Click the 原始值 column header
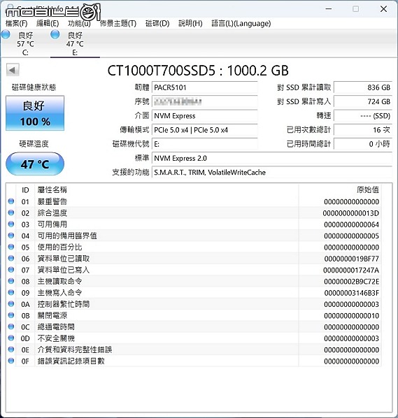 coord(340,190)
